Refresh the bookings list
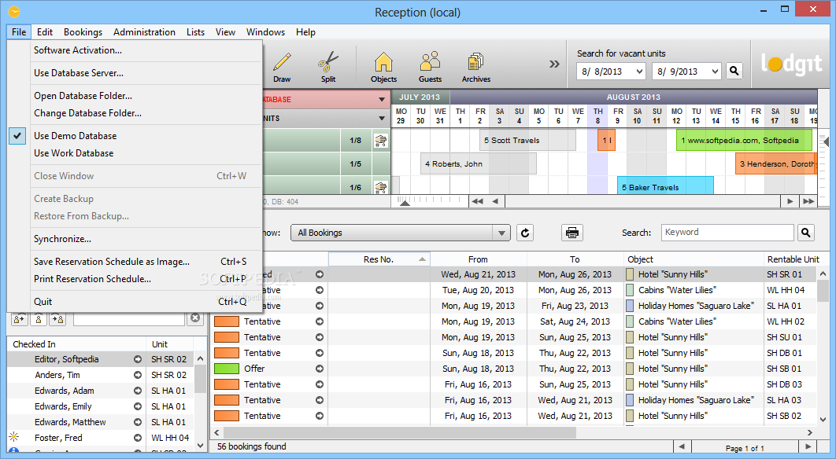 [525, 233]
